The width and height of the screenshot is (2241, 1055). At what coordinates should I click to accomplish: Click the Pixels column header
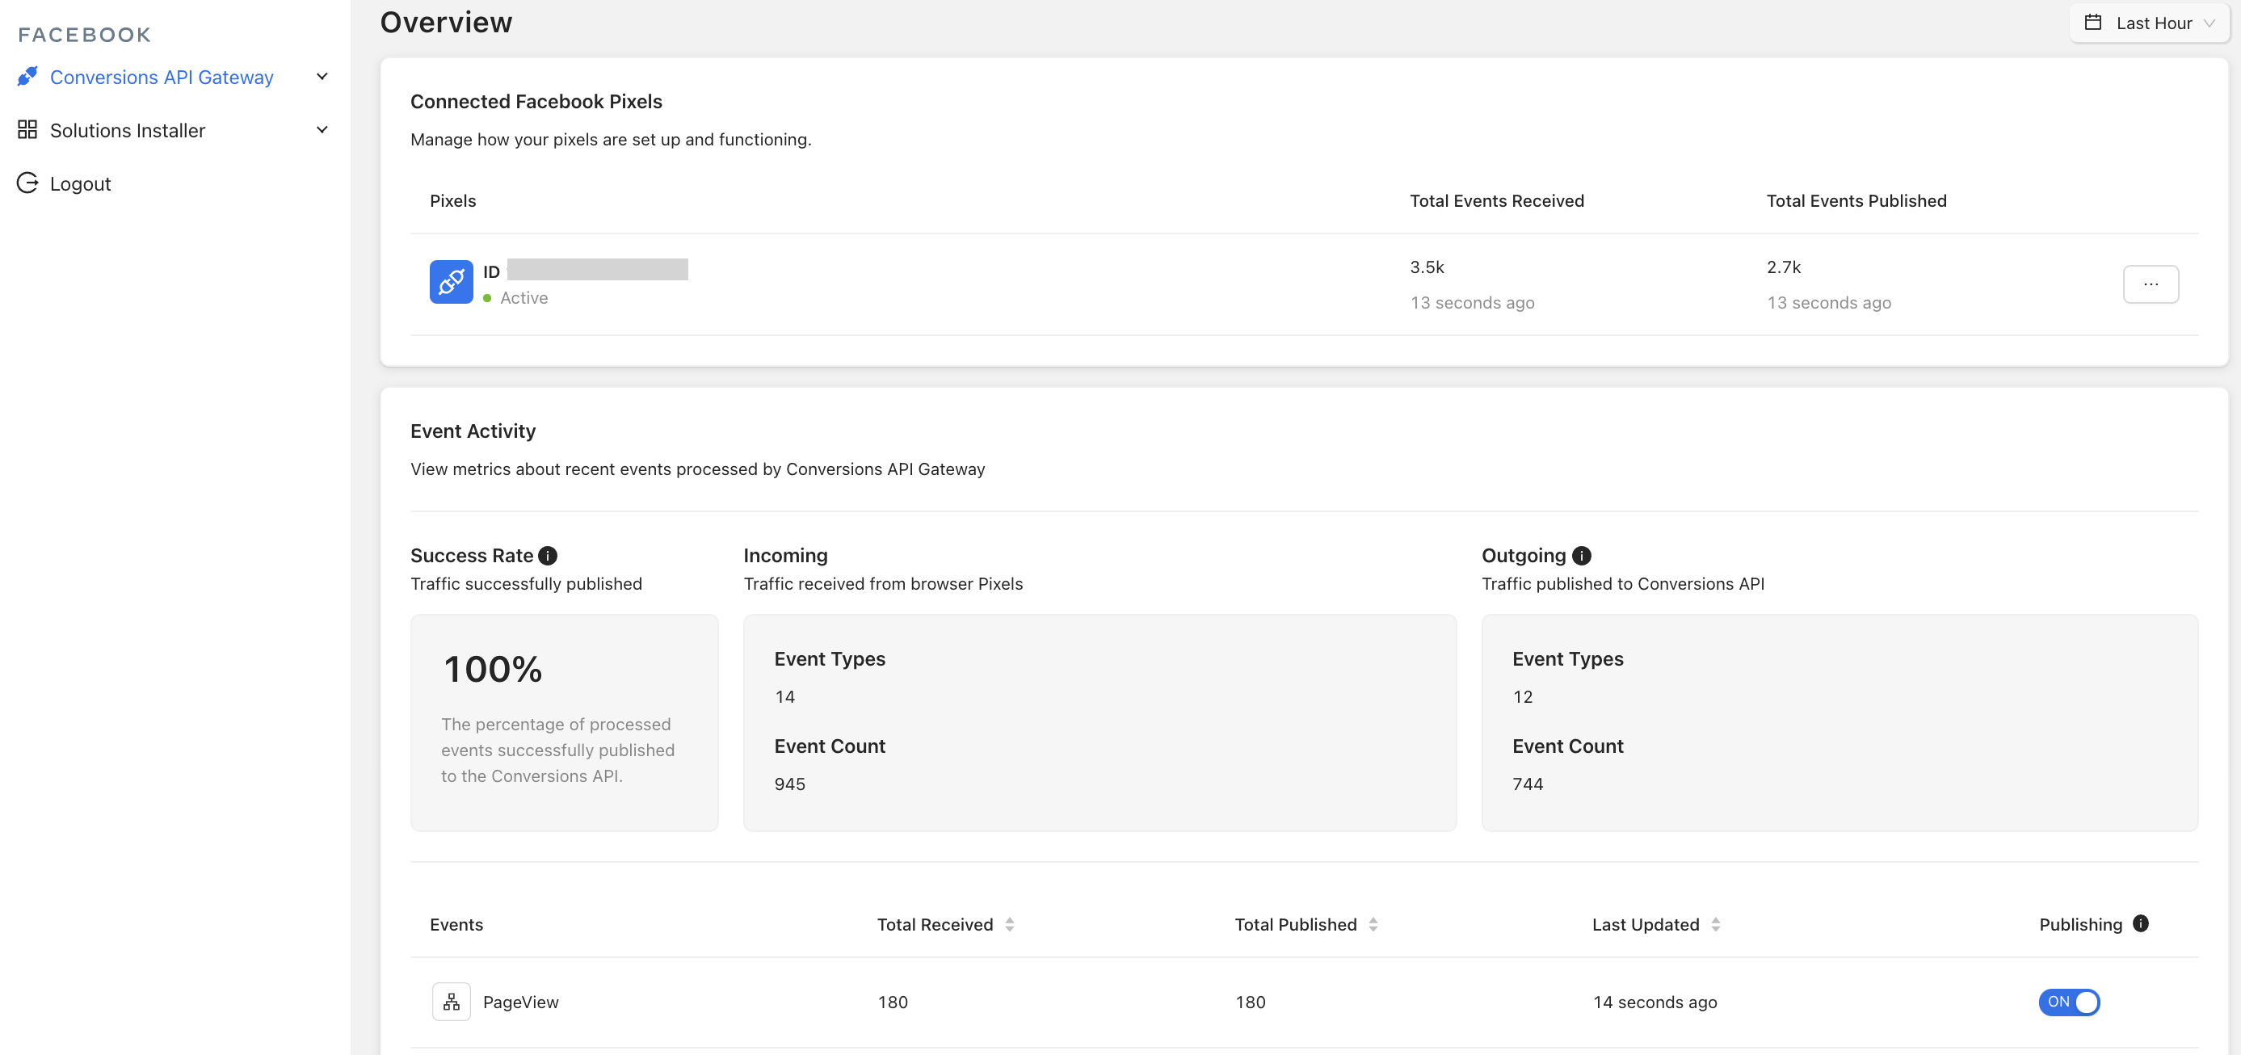[x=452, y=201]
